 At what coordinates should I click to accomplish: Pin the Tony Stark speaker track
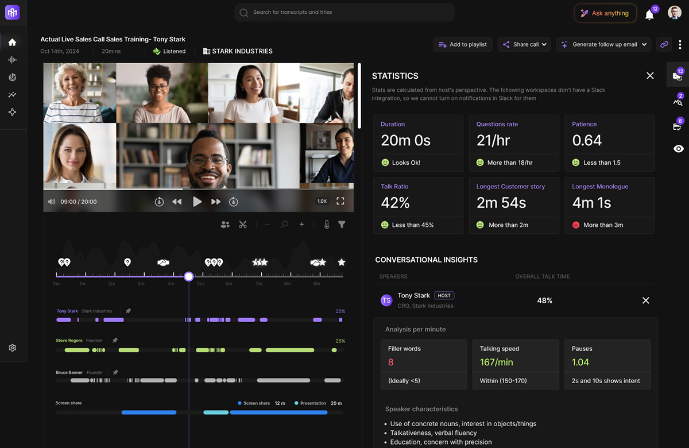128,311
